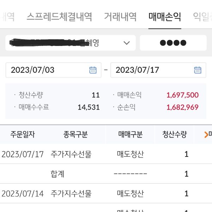Tap the 매매구분 column header

[130, 134]
